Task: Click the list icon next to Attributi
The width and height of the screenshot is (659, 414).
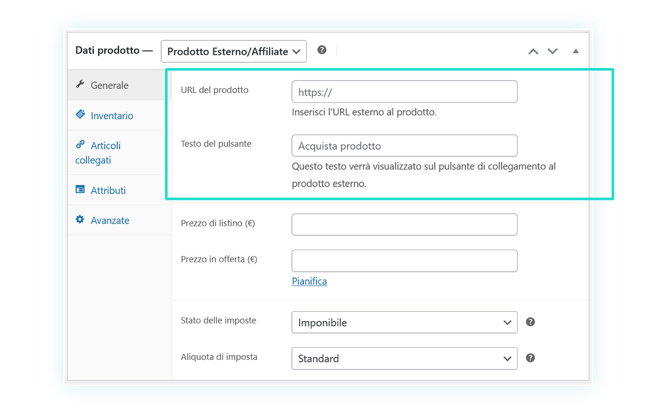Action: [80, 189]
